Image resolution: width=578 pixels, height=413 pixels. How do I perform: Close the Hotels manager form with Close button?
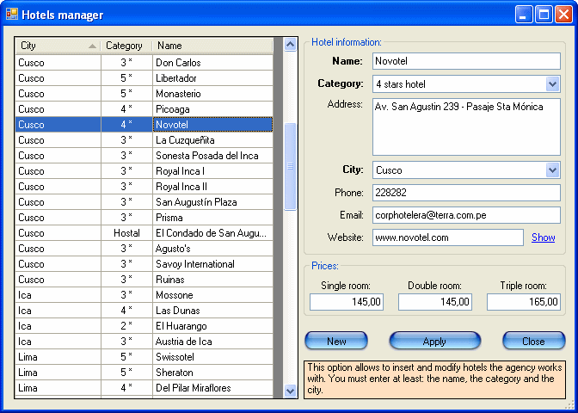(533, 341)
